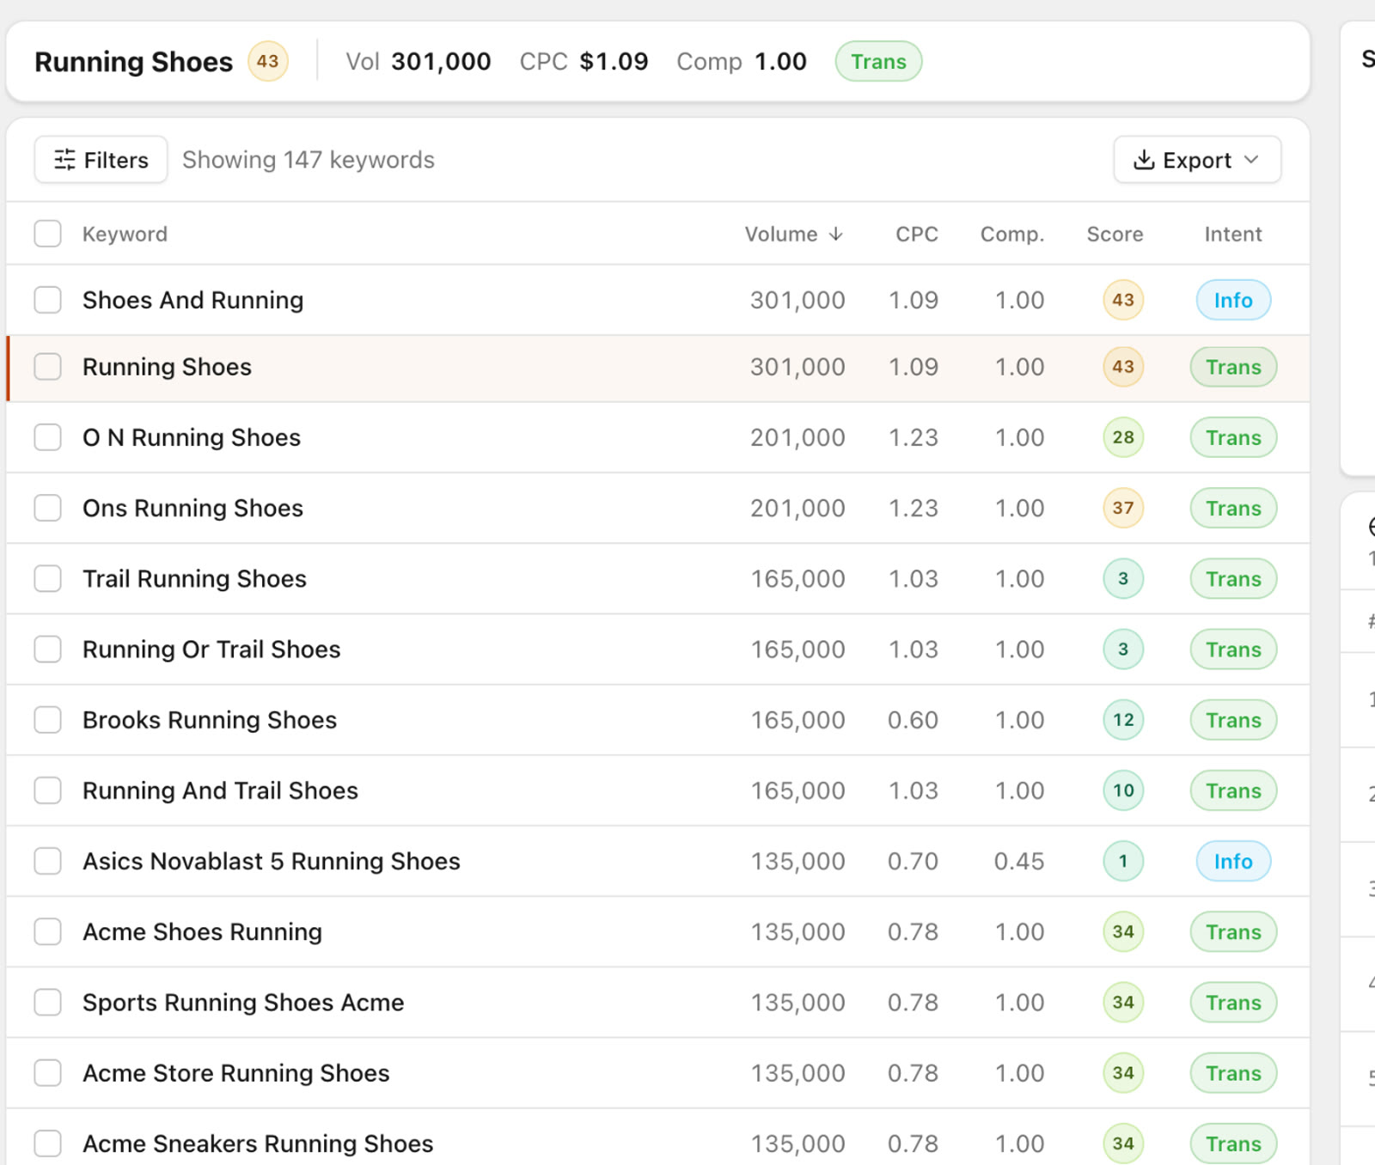1375x1165 pixels.
Task: Open the Acme Sneakers Running Shoes keyword
Action: [x=258, y=1144]
